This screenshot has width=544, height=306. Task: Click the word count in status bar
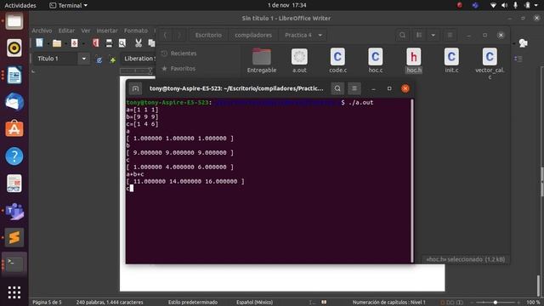pyautogui.click(x=110, y=303)
